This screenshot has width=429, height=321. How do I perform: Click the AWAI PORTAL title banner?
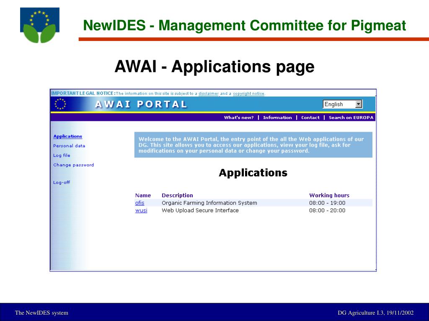click(x=141, y=104)
